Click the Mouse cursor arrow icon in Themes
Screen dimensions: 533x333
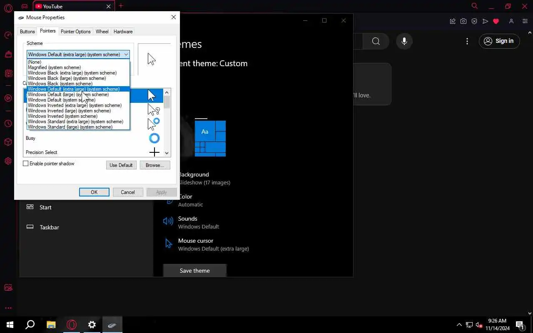click(x=169, y=244)
